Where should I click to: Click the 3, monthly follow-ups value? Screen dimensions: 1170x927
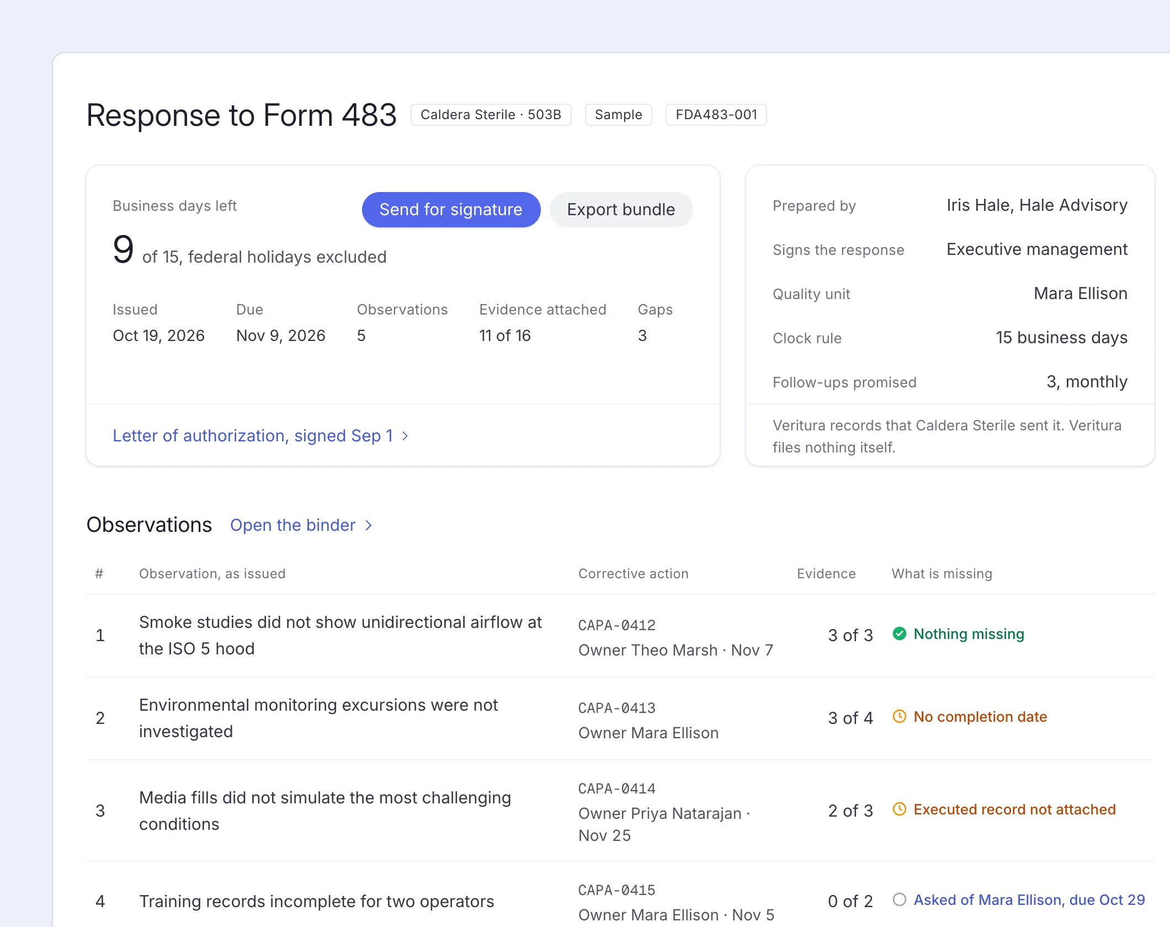(x=1087, y=382)
